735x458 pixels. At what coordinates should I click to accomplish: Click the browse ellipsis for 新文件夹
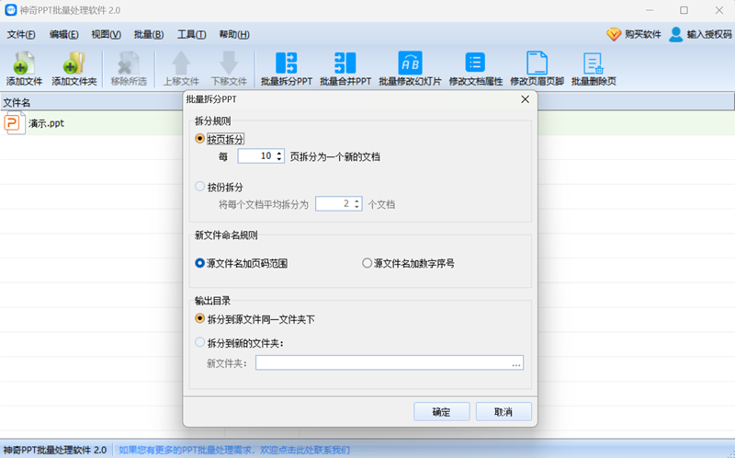516,363
